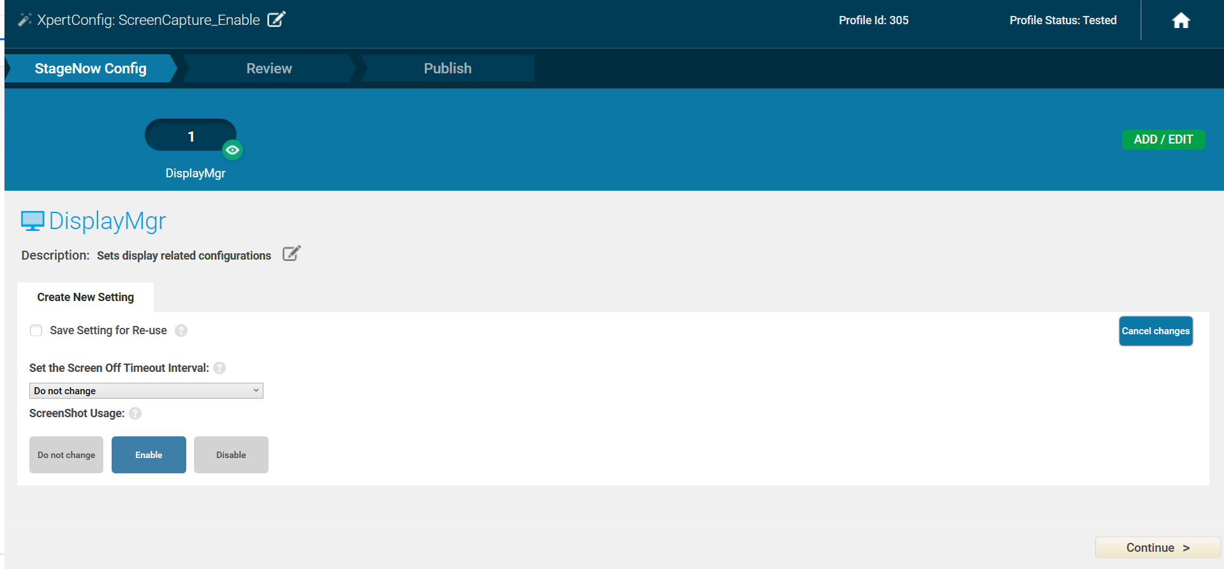Click the Continue button
The image size is (1224, 569).
coord(1158,548)
